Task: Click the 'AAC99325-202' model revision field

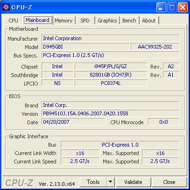Action: [x=155, y=47]
